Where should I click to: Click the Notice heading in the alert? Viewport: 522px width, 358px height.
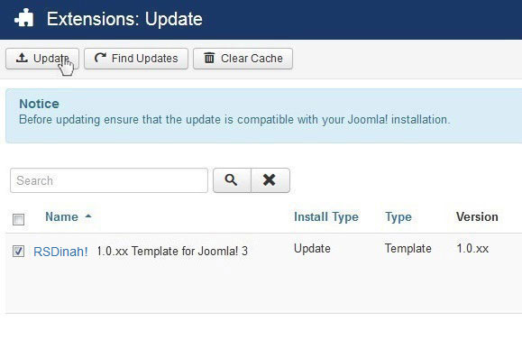tap(40, 104)
